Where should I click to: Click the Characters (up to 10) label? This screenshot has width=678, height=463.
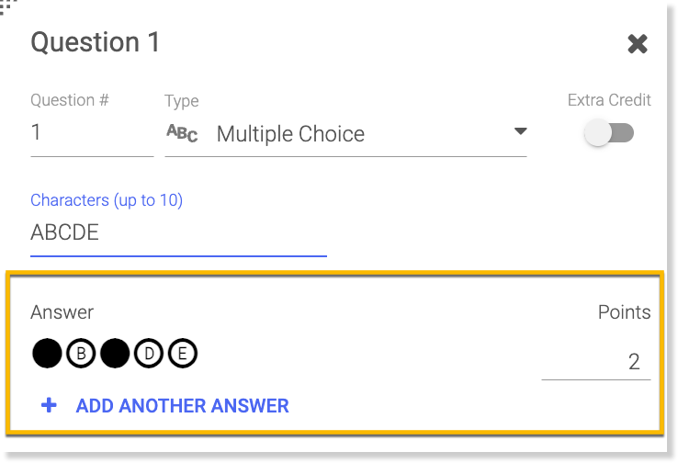coord(107,200)
